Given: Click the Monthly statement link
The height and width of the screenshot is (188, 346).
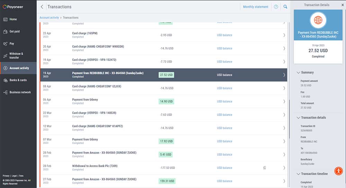Looking at the screenshot, I should pyautogui.click(x=256, y=7).
